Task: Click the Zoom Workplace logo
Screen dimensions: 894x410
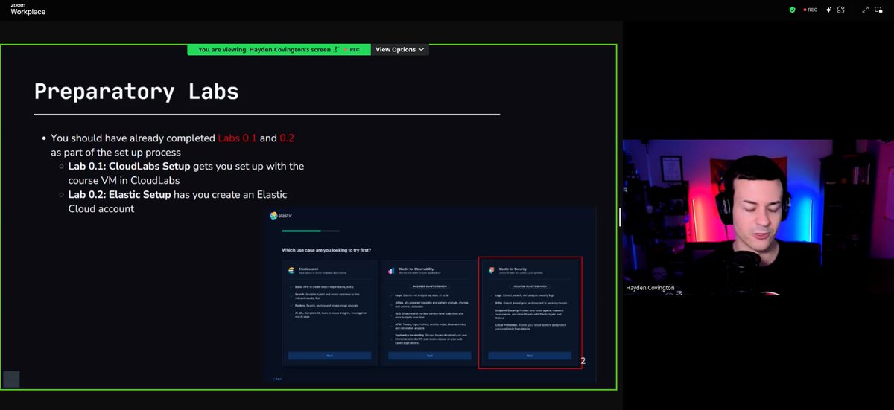Action: click(28, 9)
